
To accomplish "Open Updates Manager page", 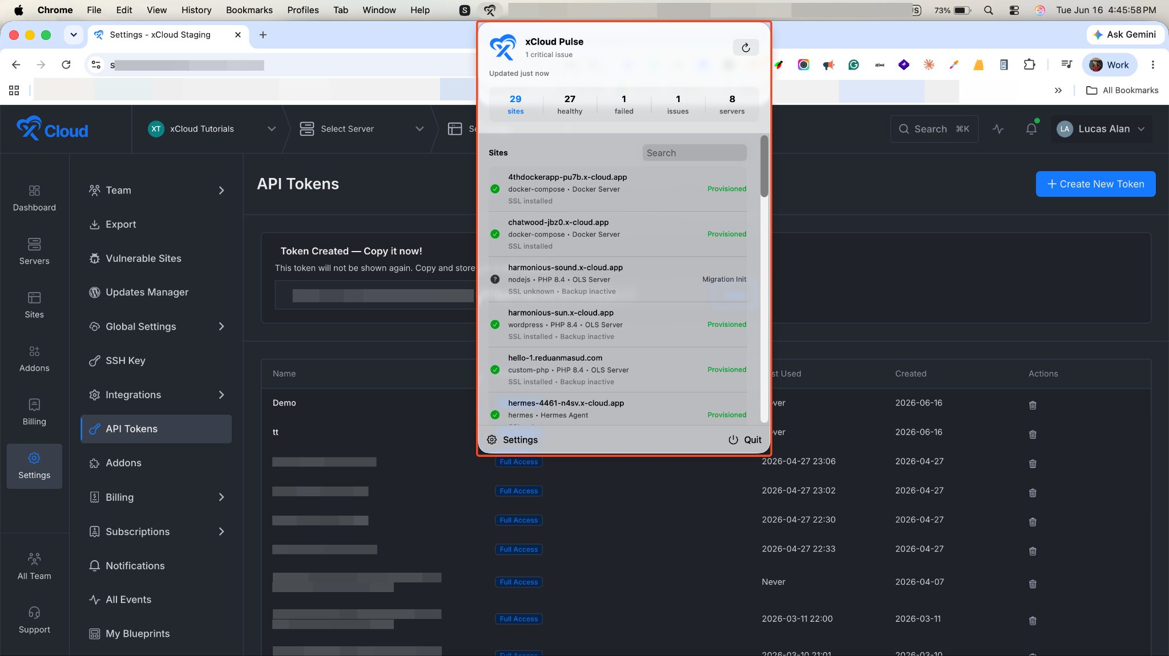I will click(156, 292).
